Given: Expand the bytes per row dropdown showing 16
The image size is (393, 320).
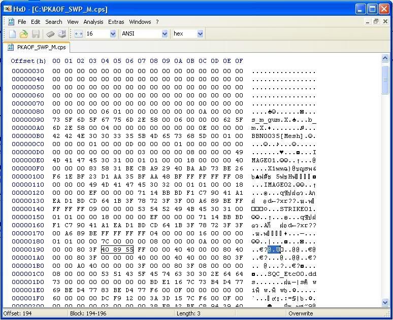Looking at the screenshot, I should [x=113, y=34].
